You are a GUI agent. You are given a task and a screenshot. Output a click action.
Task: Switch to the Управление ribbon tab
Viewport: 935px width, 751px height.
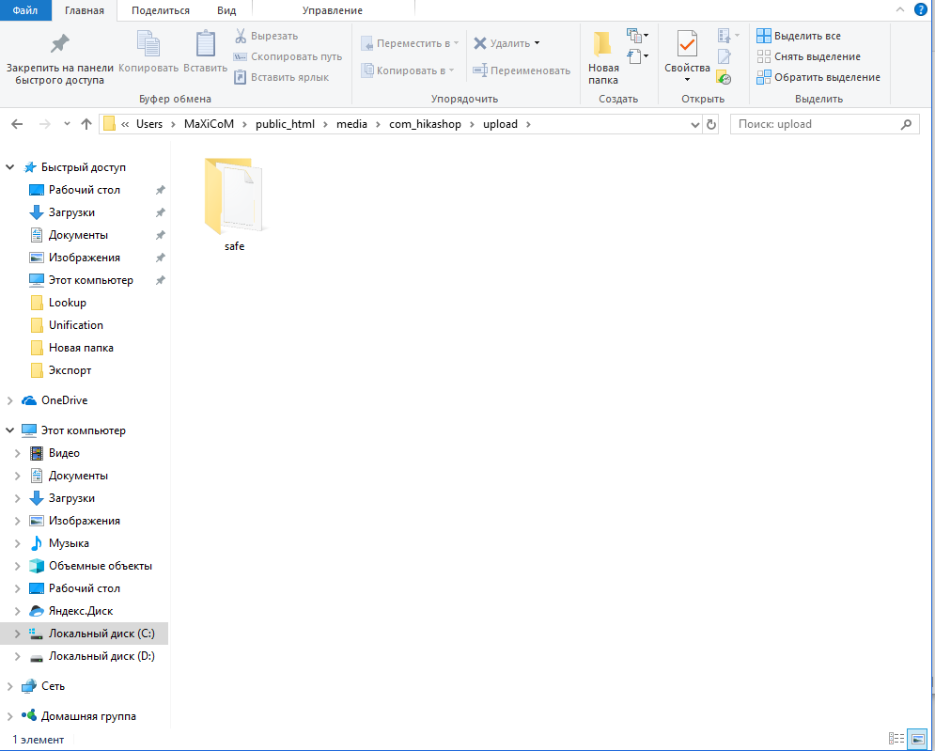pyautogui.click(x=332, y=10)
